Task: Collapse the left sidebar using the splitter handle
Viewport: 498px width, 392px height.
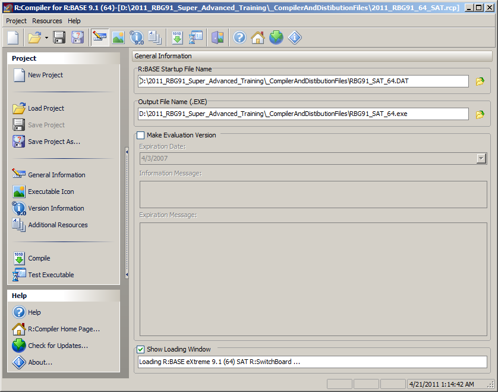Action: [126, 214]
